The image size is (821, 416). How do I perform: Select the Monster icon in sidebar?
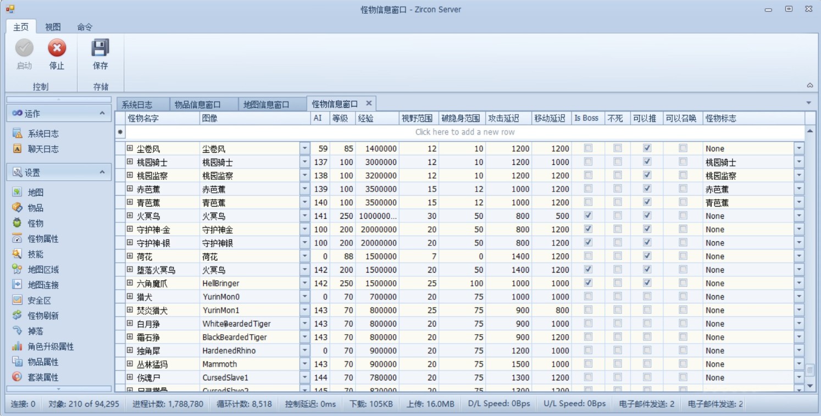(x=18, y=223)
